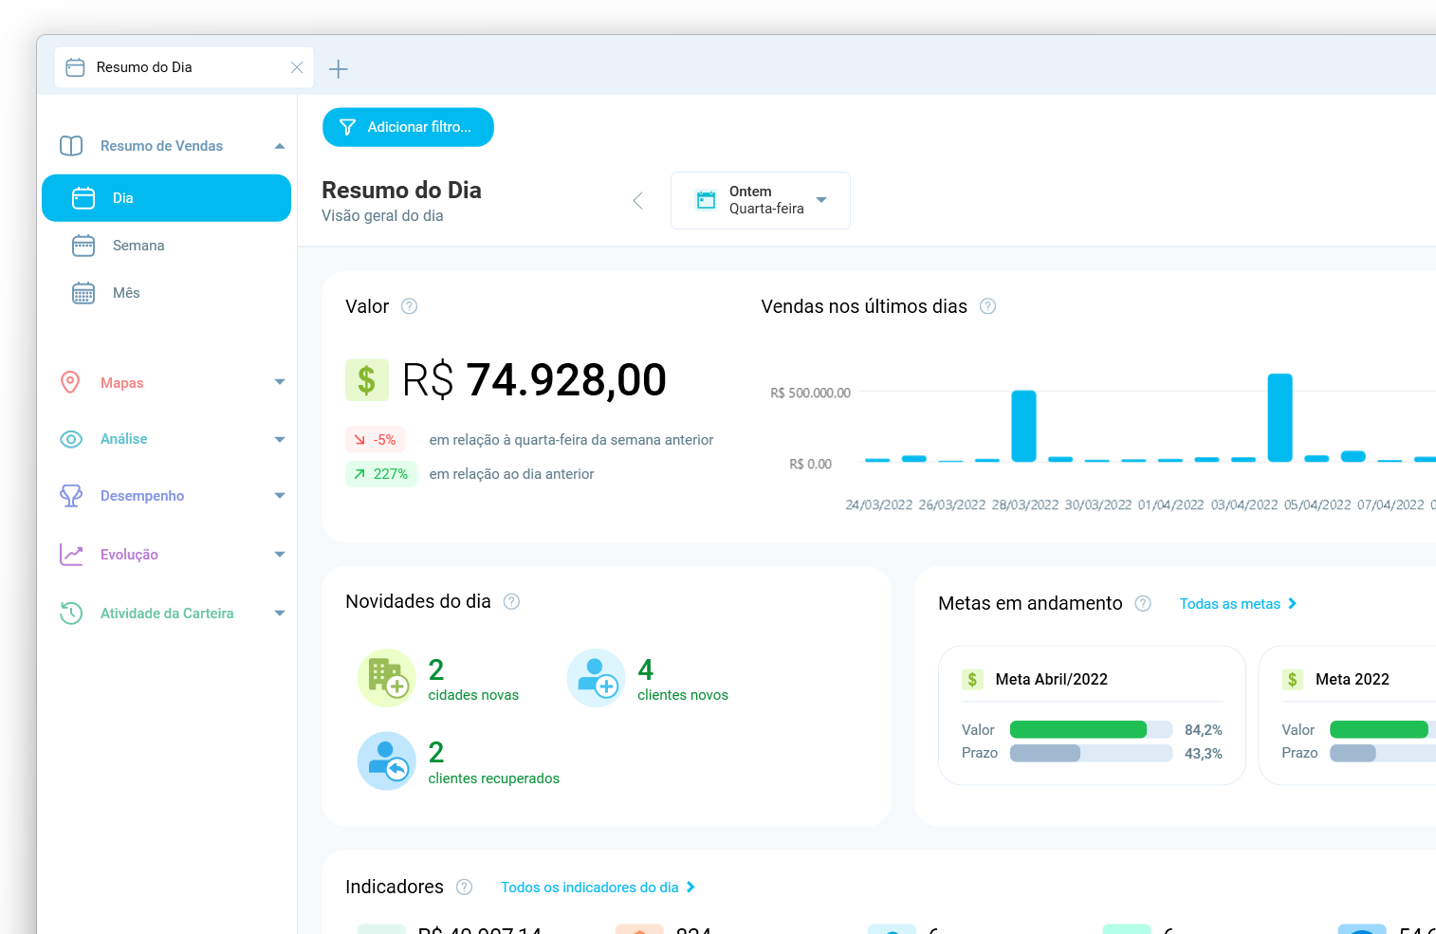Open help for Valor card
Screen dimensions: 1436x934
tap(409, 306)
